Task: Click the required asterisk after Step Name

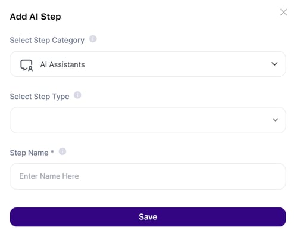Action: click(x=52, y=152)
